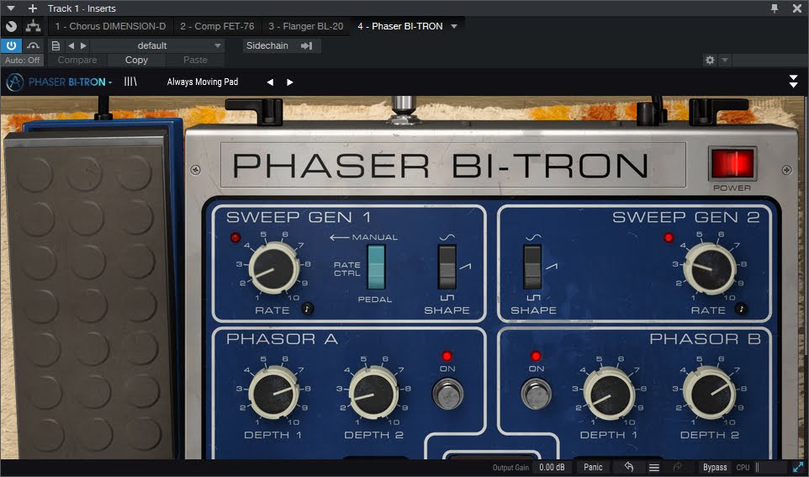Viewport: 809px width, 477px height.
Task: Open the edit history list icon
Action: click(654, 467)
